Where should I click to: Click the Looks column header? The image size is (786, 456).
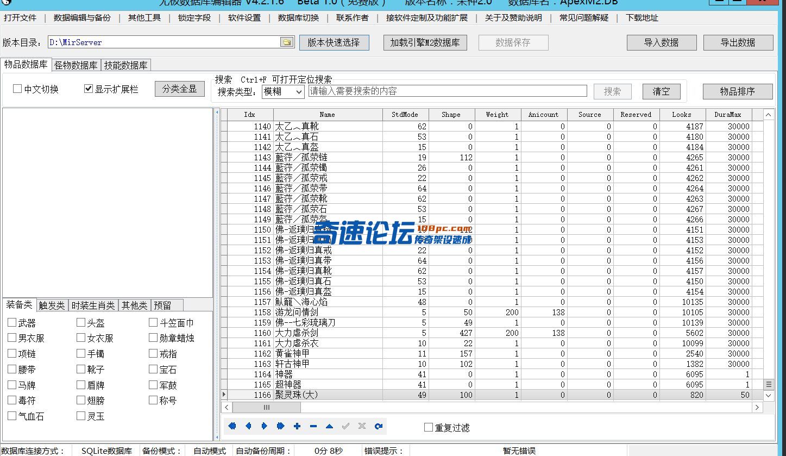[x=682, y=115]
